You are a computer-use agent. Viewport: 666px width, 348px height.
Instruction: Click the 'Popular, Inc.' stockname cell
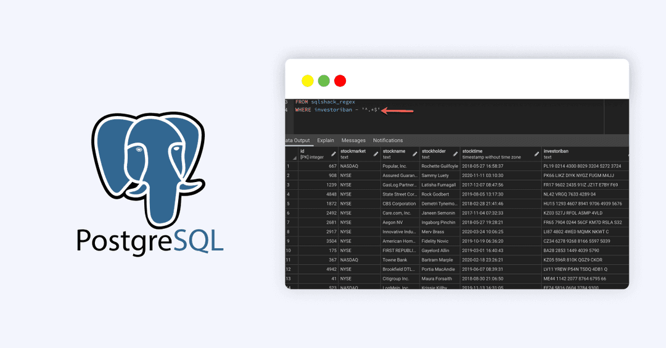[398, 166]
